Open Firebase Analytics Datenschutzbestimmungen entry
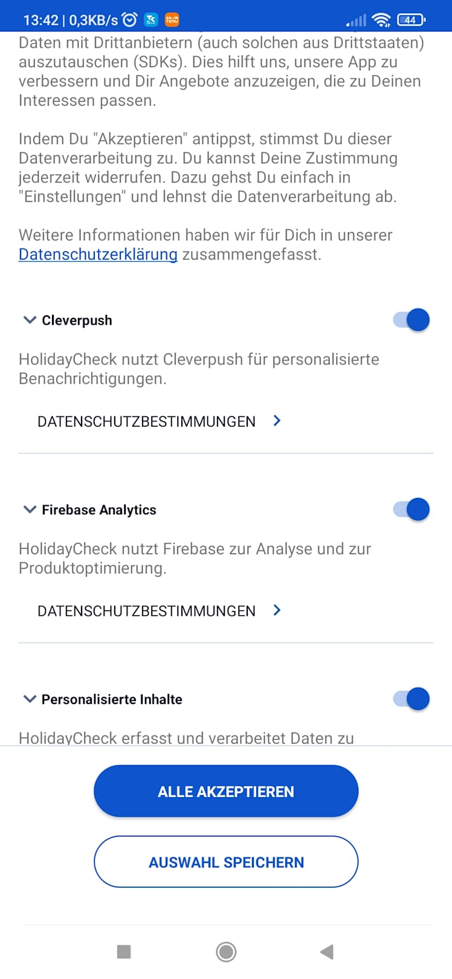The height and width of the screenshot is (979, 452). (146, 611)
